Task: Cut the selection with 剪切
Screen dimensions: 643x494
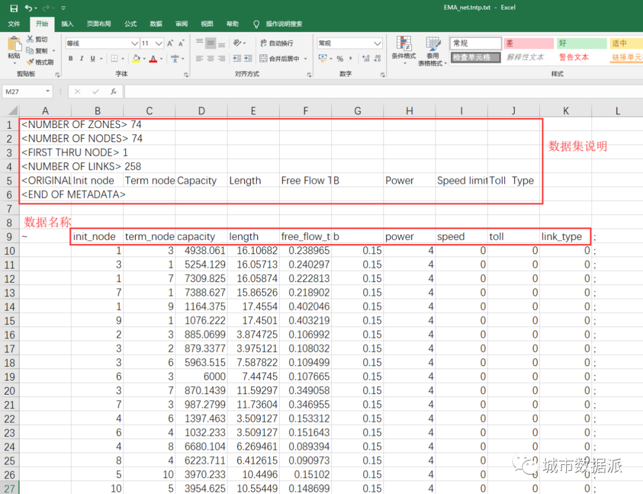Action: click(38, 39)
